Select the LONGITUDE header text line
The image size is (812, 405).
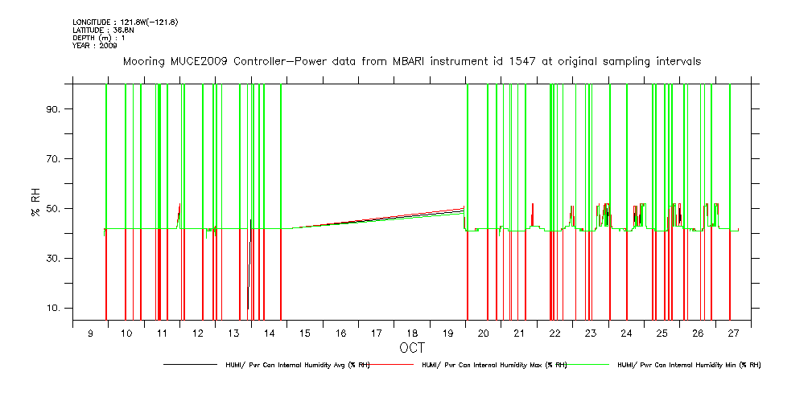[125, 22]
